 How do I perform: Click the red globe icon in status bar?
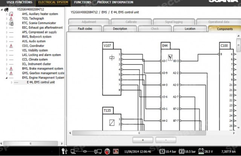point(107,151)
